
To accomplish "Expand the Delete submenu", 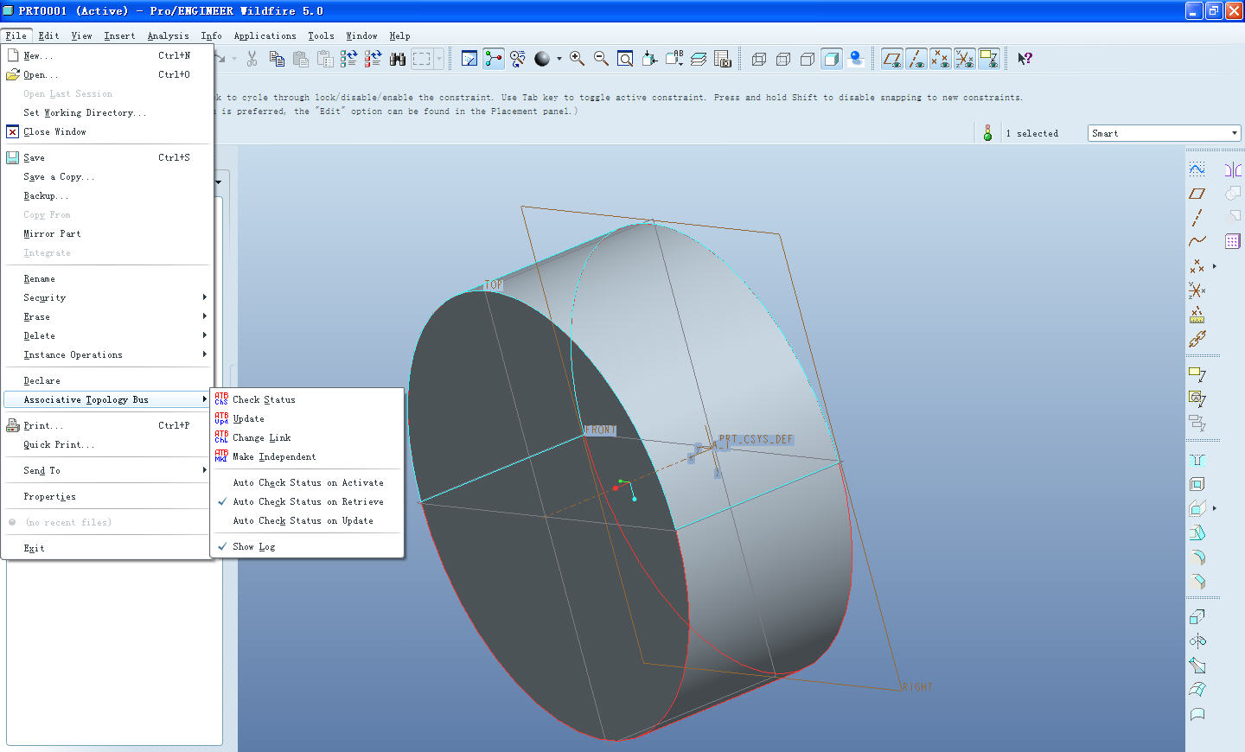I will click(107, 335).
